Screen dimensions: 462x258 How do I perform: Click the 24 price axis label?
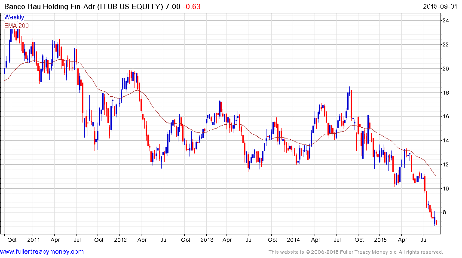pyautogui.click(x=446, y=20)
